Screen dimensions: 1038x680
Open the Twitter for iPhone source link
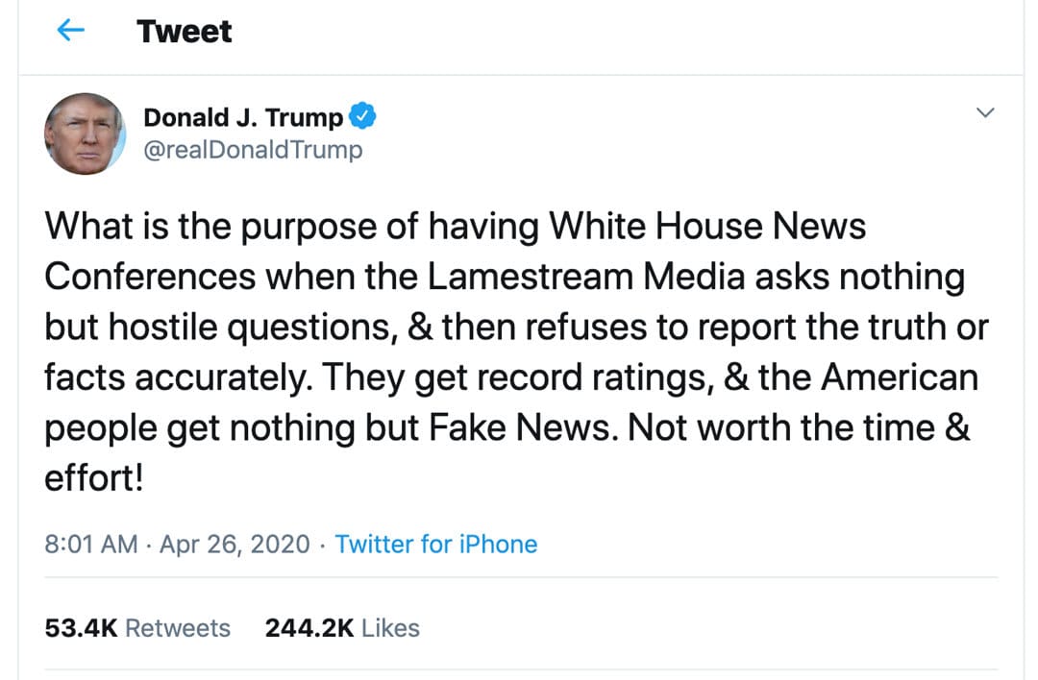point(436,545)
